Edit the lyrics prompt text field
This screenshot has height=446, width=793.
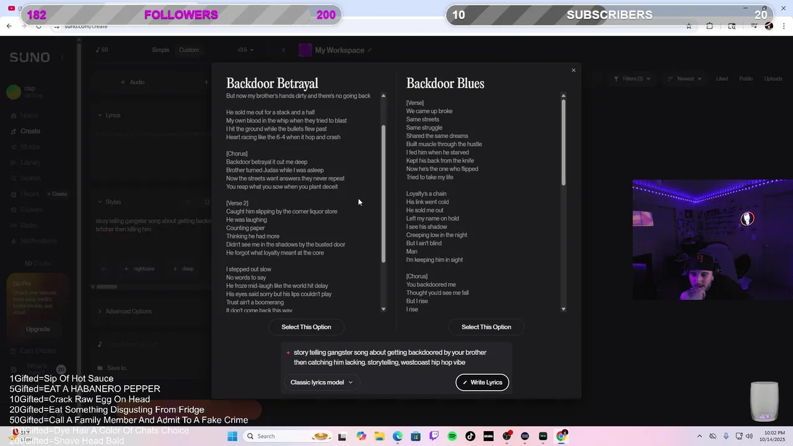point(396,357)
